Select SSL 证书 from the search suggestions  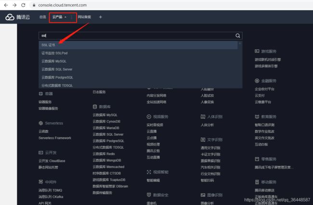click(x=138, y=45)
